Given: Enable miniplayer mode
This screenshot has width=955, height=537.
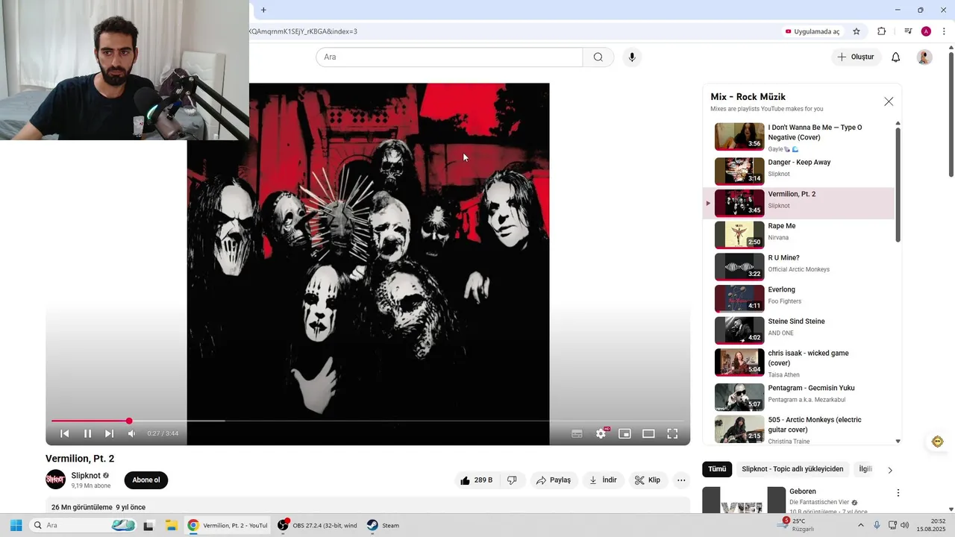Looking at the screenshot, I should pos(624,433).
